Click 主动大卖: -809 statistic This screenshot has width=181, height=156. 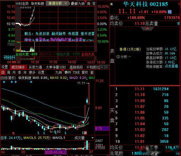click(27, 54)
